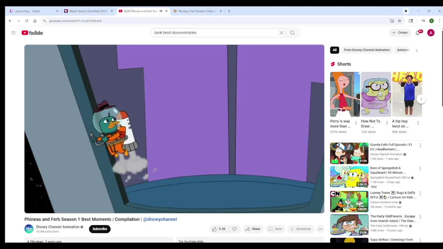This screenshot has height=249, width=443.
Task: Open the Chrome profile avatar
Action: [432, 21]
